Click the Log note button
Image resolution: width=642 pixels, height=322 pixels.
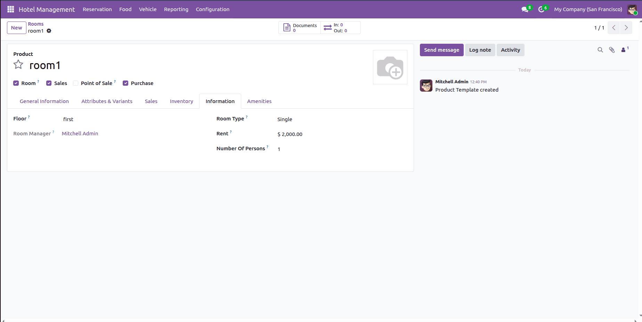tap(480, 50)
